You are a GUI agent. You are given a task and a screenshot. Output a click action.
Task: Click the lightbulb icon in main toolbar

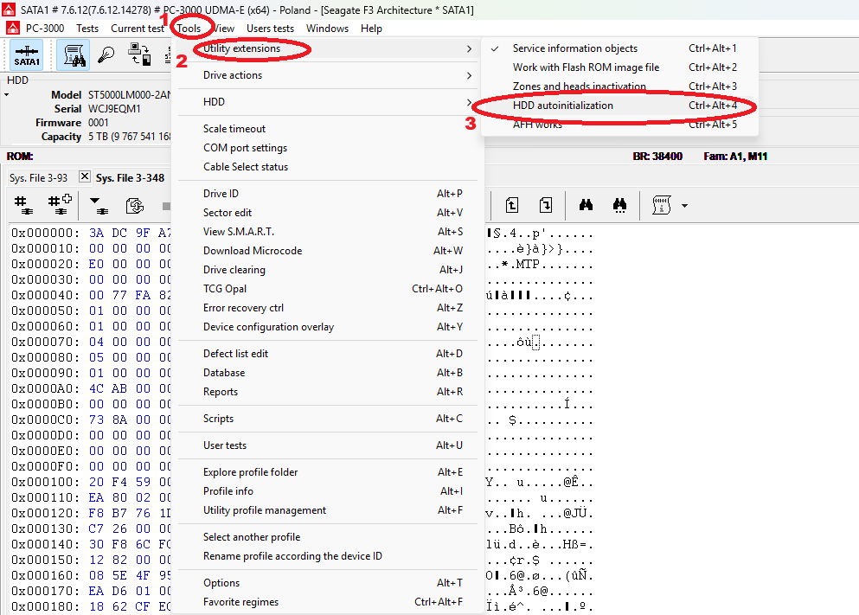pos(107,56)
